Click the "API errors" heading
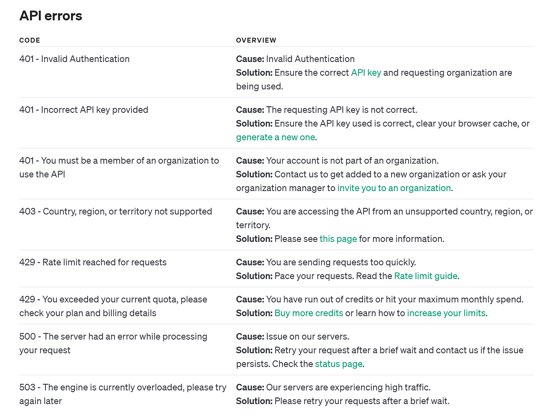557x419 pixels. point(51,16)
